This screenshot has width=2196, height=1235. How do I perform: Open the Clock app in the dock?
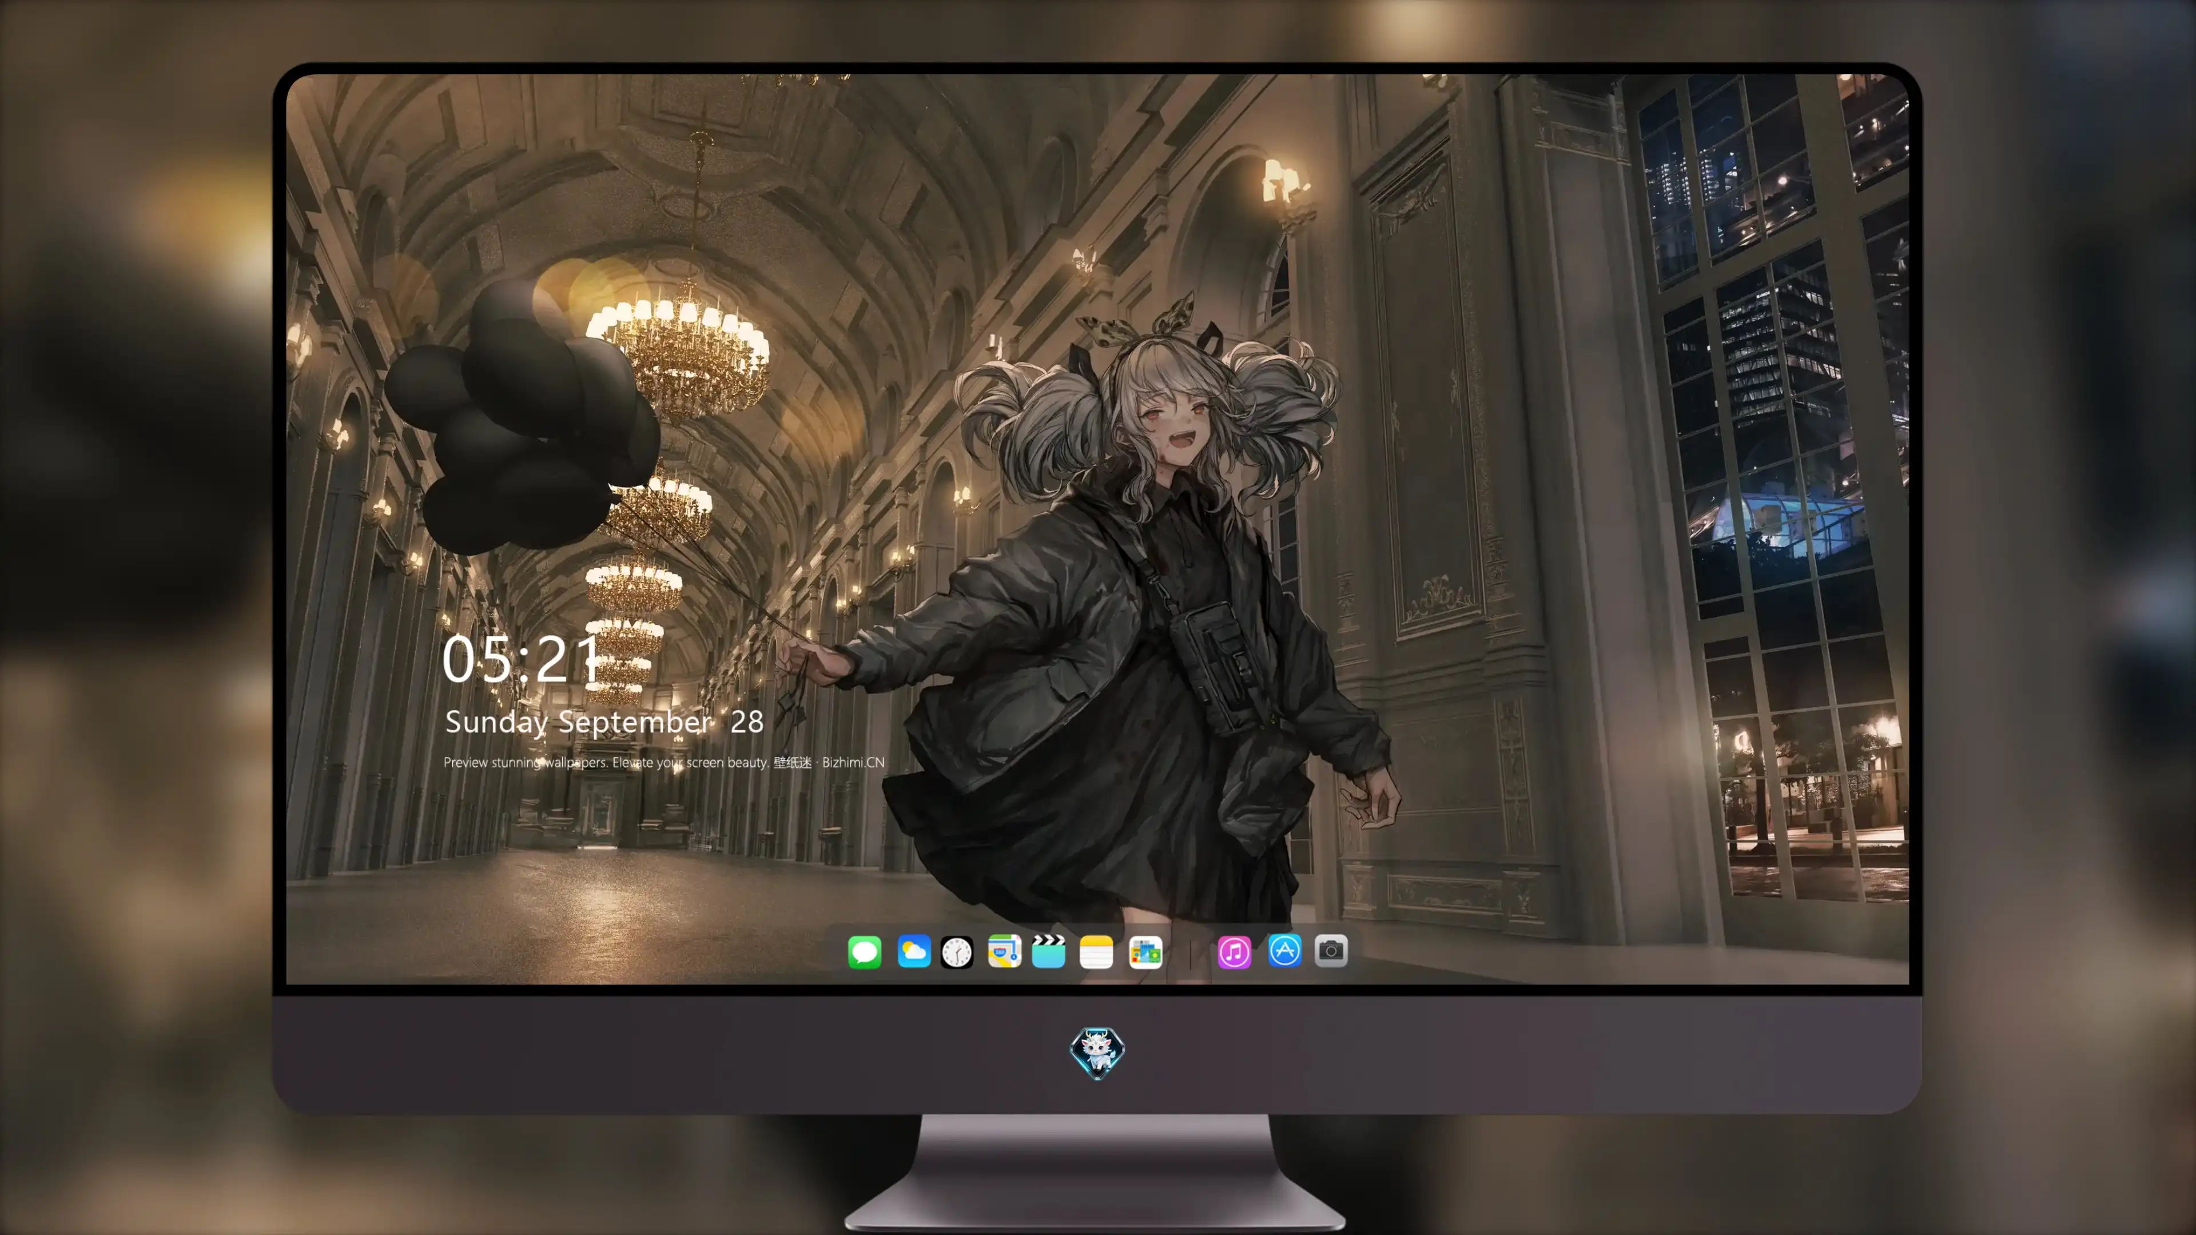click(x=957, y=951)
